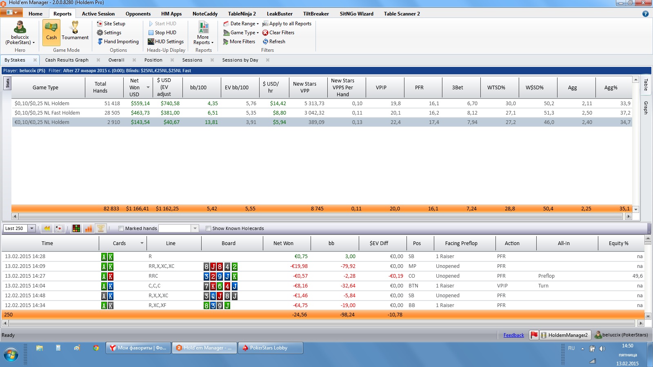Click the colored grid matrix icon
The image size is (653, 367).
[76, 228]
